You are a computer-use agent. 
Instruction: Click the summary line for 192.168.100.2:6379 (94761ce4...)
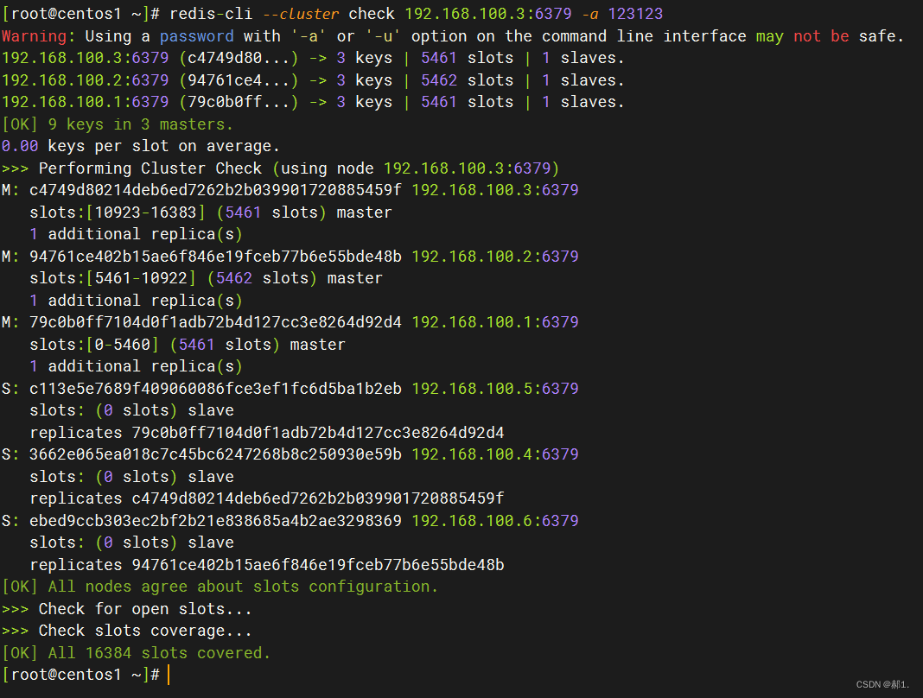point(313,80)
